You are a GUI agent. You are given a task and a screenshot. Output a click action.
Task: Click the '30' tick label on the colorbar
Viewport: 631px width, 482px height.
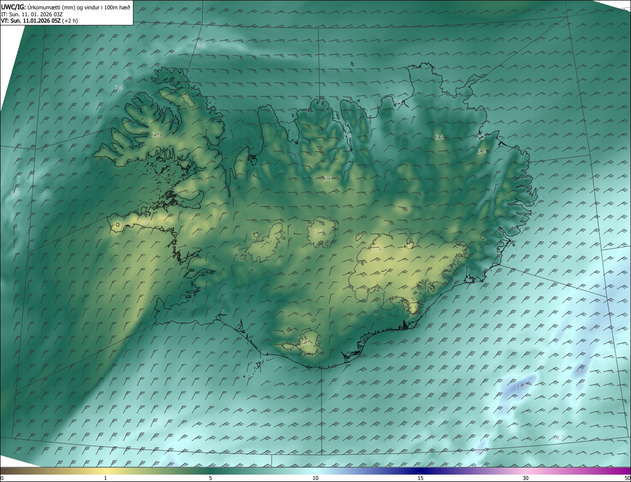526,478
